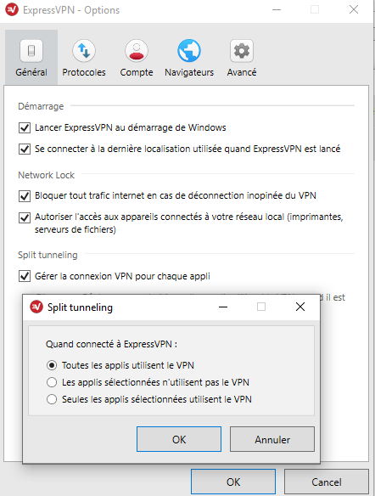This screenshot has width=375, height=496.
Task: Click ExpressVPN logo in Split tunneling dialog
Action: (x=36, y=307)
